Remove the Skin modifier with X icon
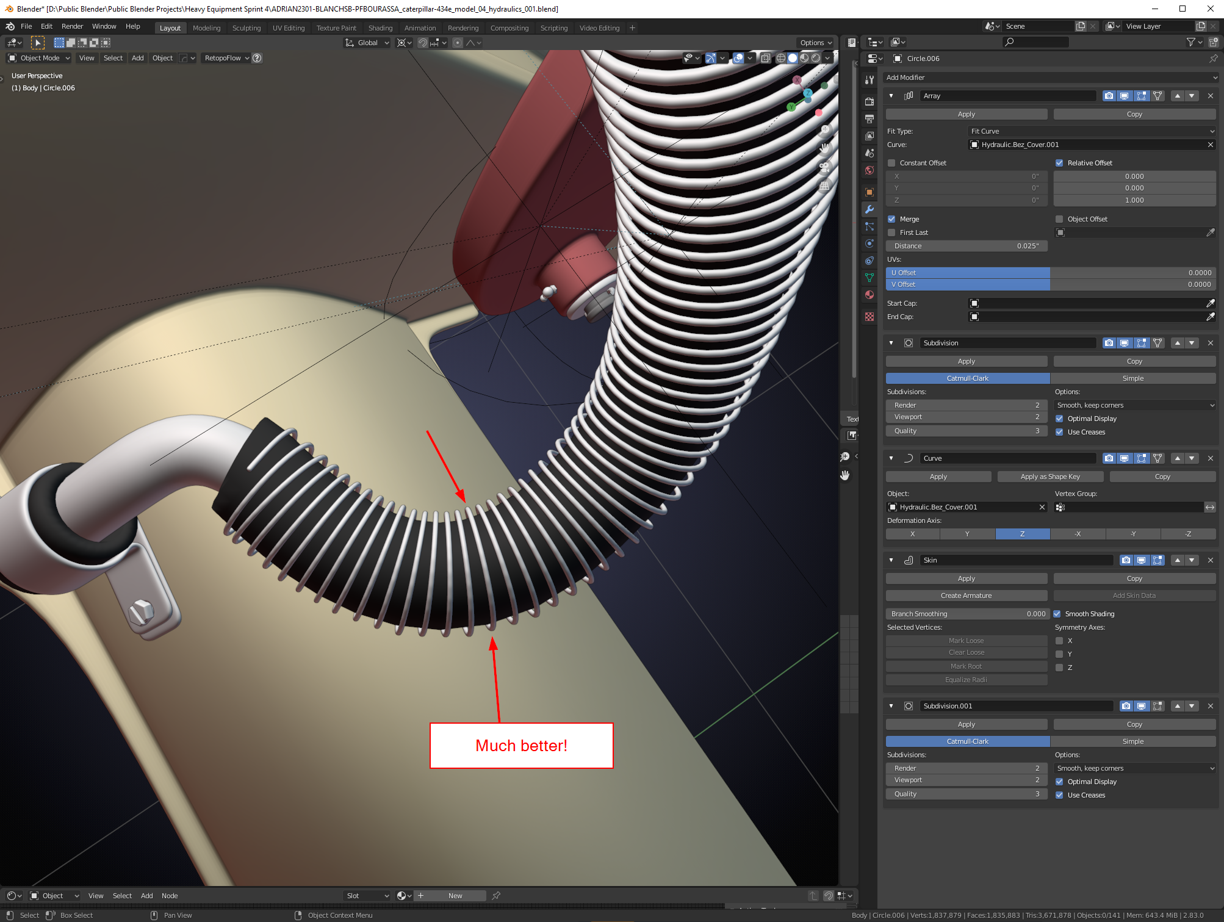 1211,560
